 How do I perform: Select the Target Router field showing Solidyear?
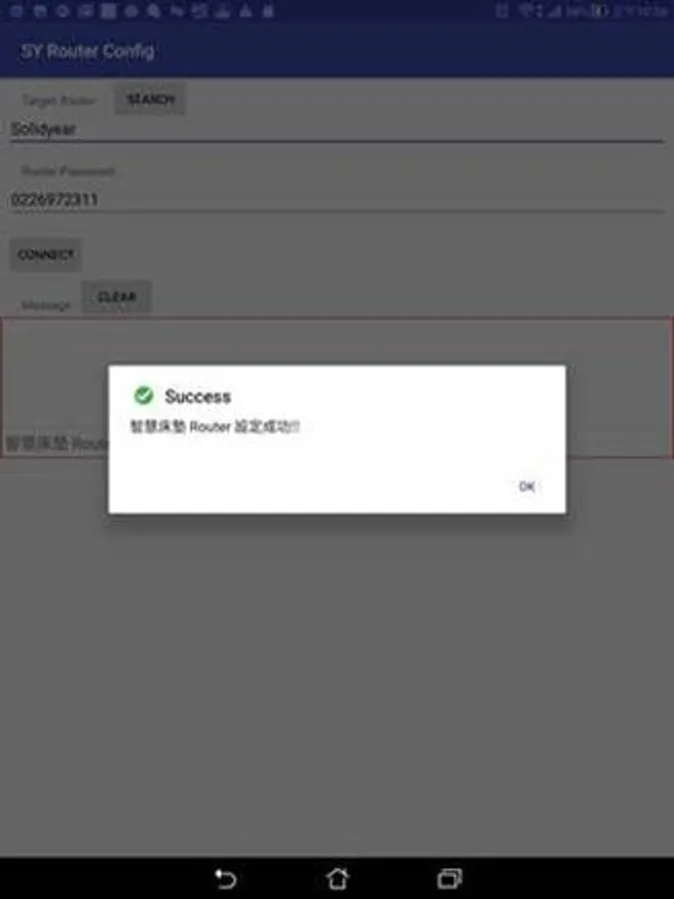click(337, 129)
